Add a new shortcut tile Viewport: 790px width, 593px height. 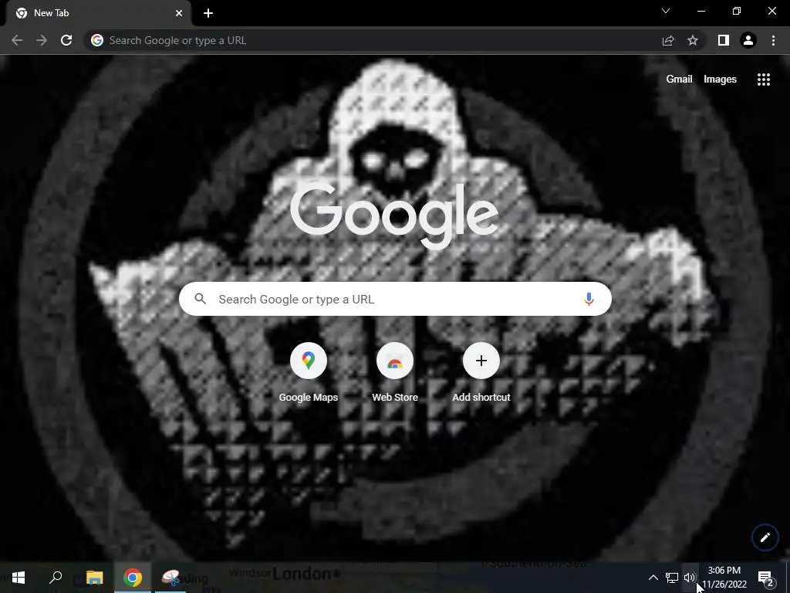tap(481, 373)
